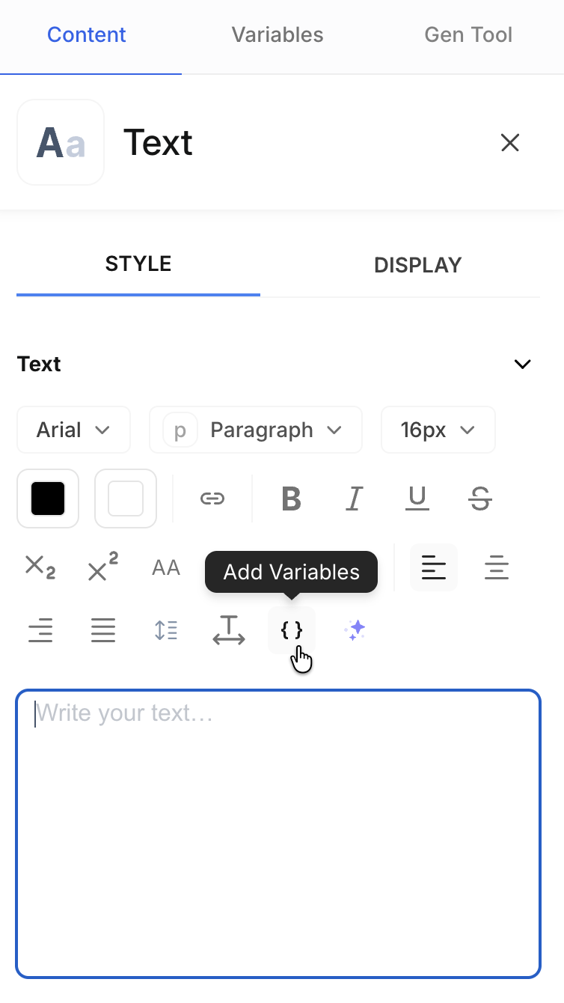Toggle bold formatting
This screenshot has height=1003, width=564.
click(x=291, y=499)
